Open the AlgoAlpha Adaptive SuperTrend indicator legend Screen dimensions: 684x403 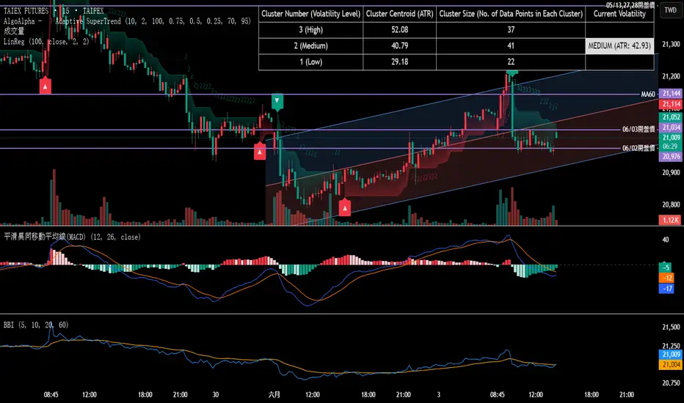(127, 21)
